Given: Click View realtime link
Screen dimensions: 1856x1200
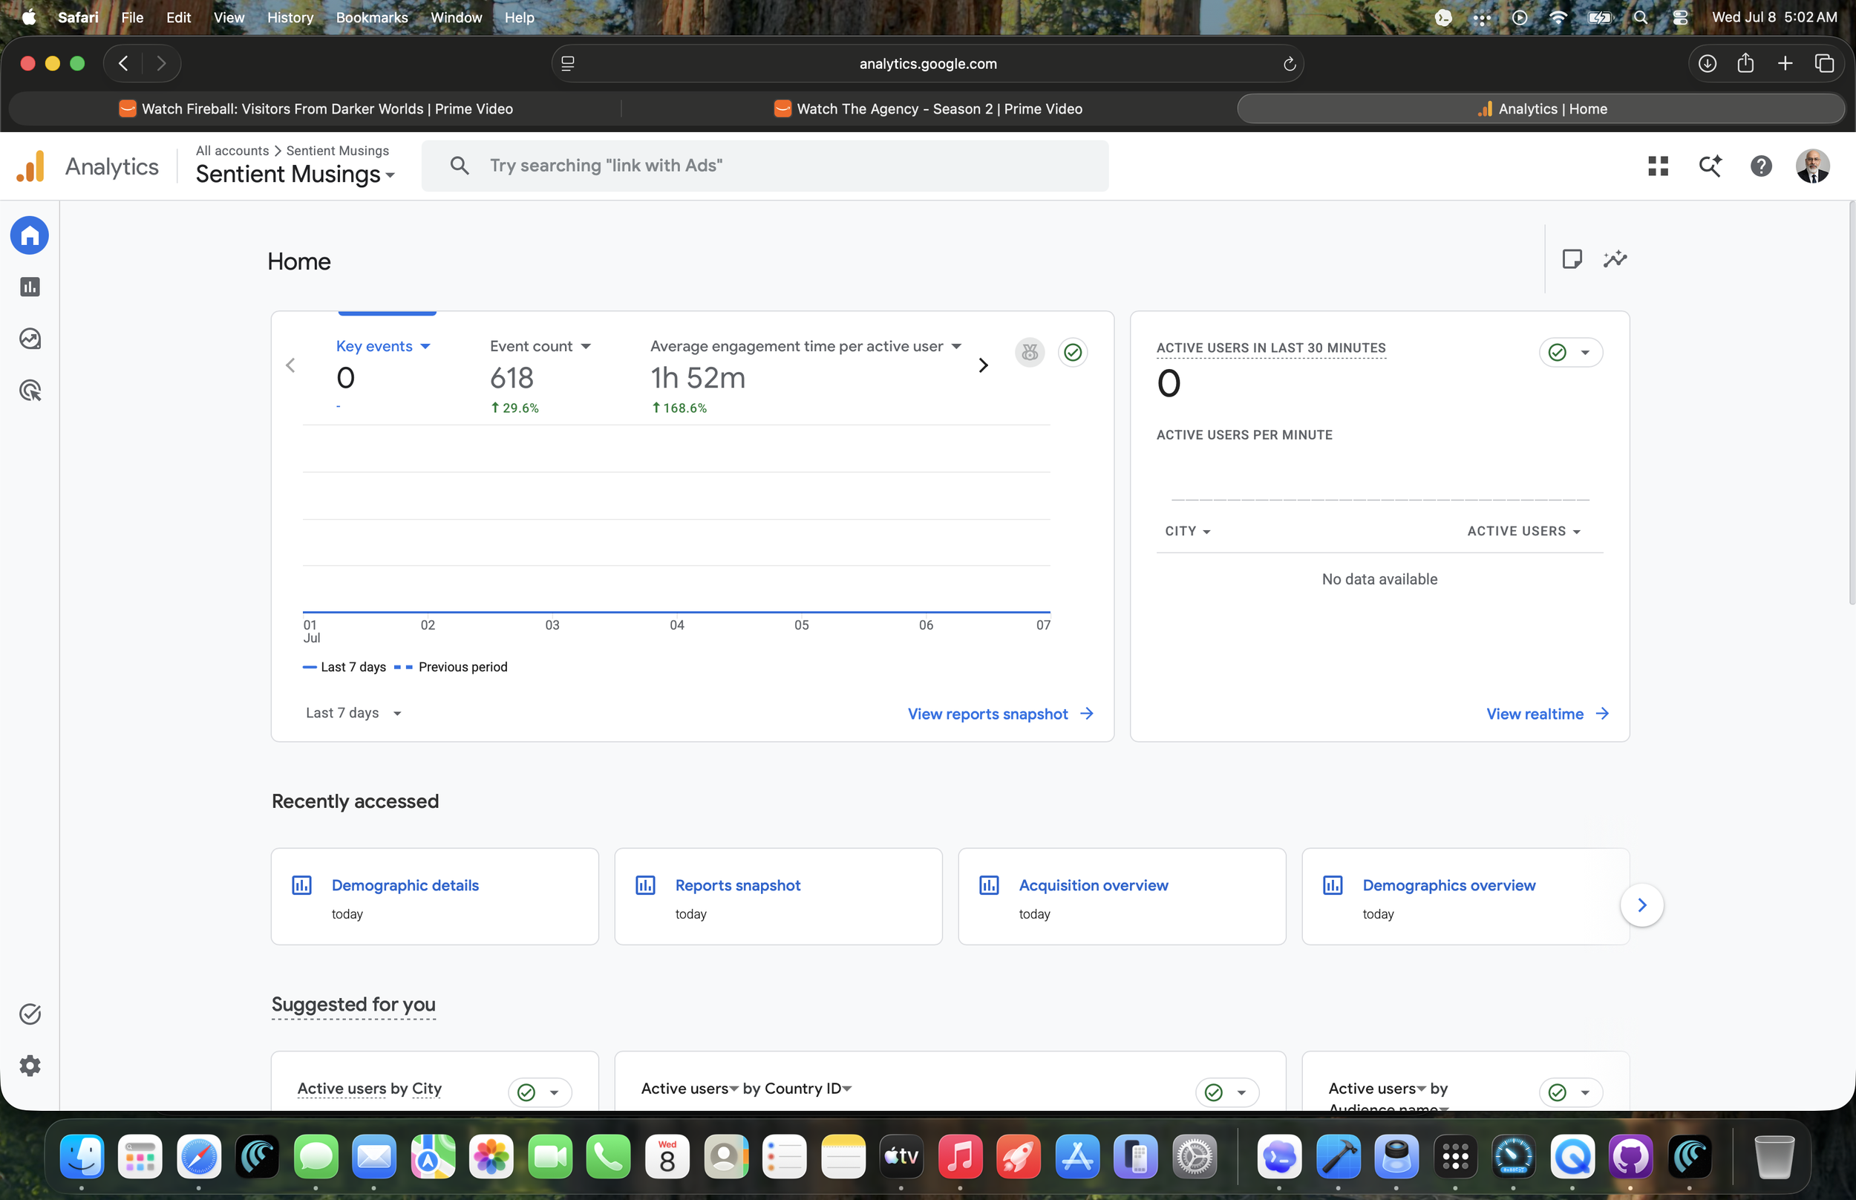Looking at the screenshot, I should tap(1547, 714).
